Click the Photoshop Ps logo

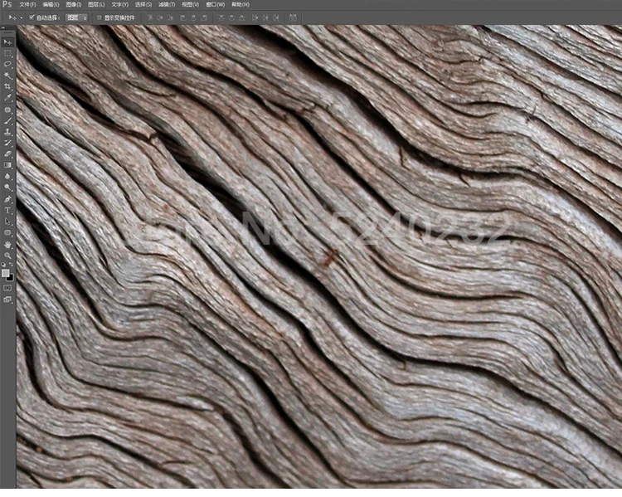(x=7, y=5)
